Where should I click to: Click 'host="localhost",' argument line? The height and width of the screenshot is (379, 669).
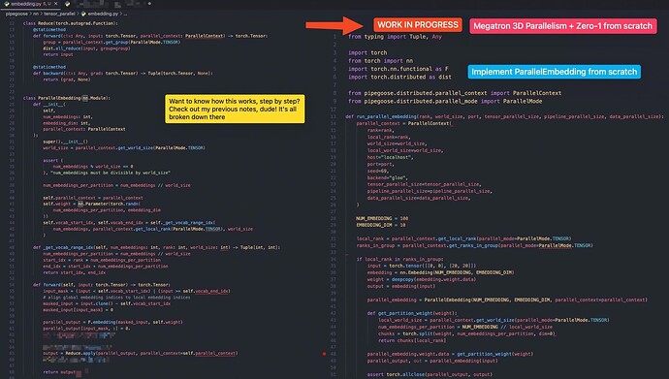pyautogui.click(x=390, y=157)
